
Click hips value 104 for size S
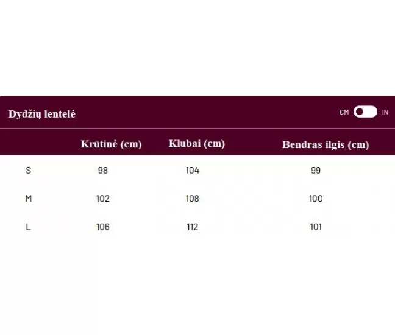point(193,170)
